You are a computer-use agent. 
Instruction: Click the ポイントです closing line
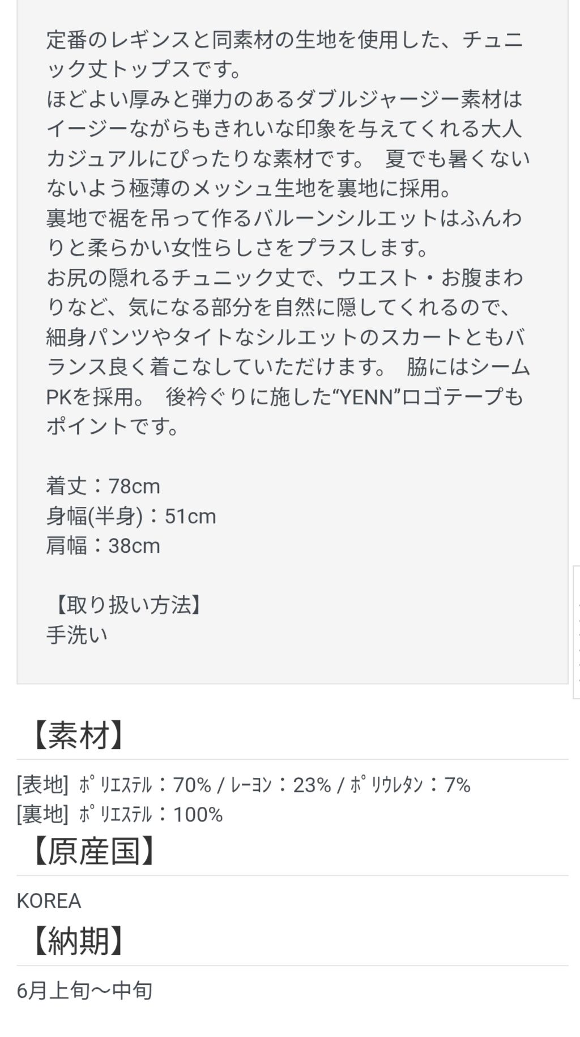pyautogui.click(x=112, y=426)
